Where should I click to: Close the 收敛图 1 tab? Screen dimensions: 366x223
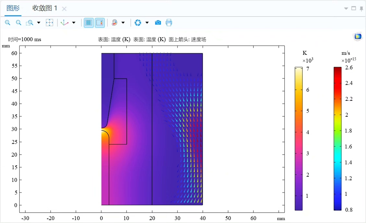[64, 8]
